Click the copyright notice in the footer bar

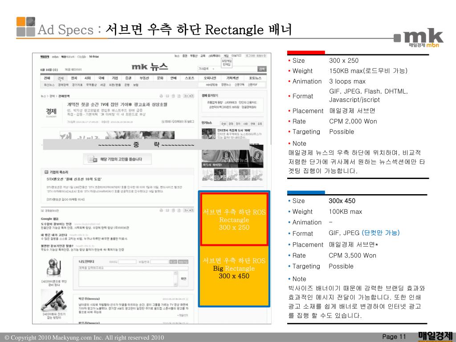tap(84, 338)
